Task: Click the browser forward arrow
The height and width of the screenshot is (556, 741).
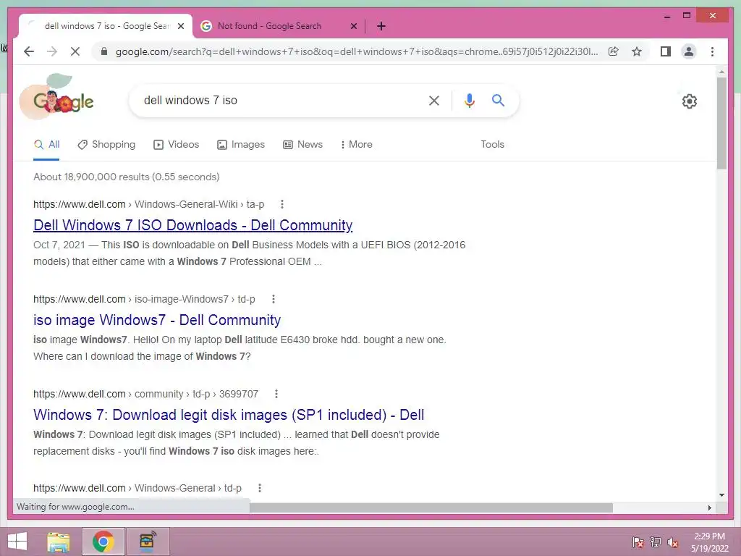Action: (x=52, y=51)
